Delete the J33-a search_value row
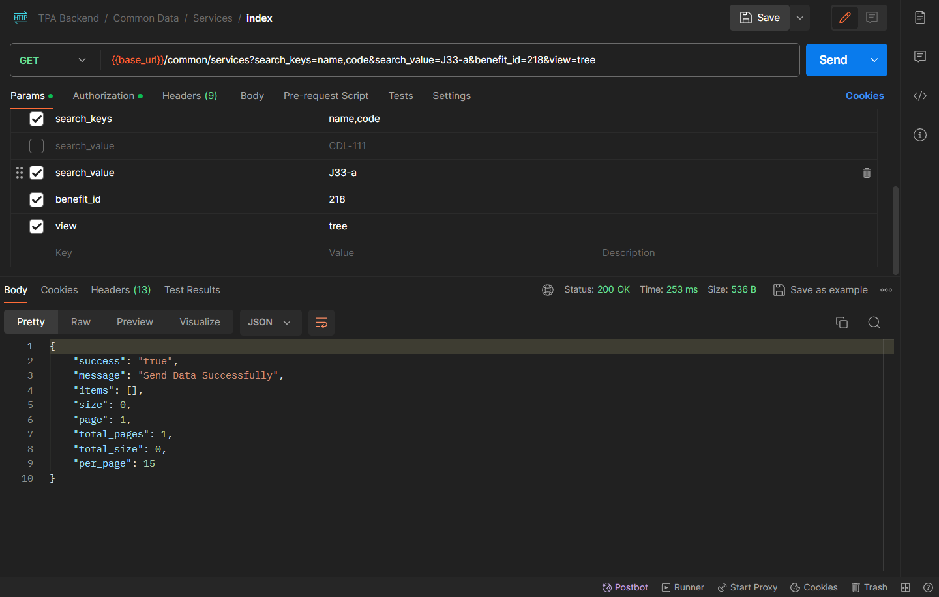Viewport: 939px width, 597px height. point(867,173)
